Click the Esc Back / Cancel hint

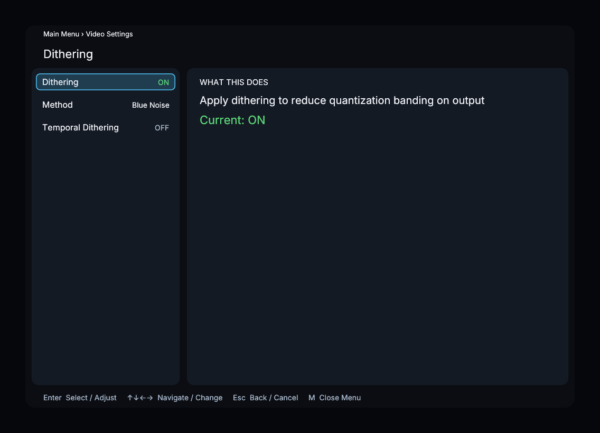[265, 398]
